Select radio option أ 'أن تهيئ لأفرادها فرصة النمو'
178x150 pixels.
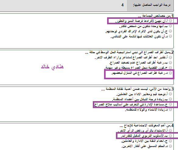170,21
